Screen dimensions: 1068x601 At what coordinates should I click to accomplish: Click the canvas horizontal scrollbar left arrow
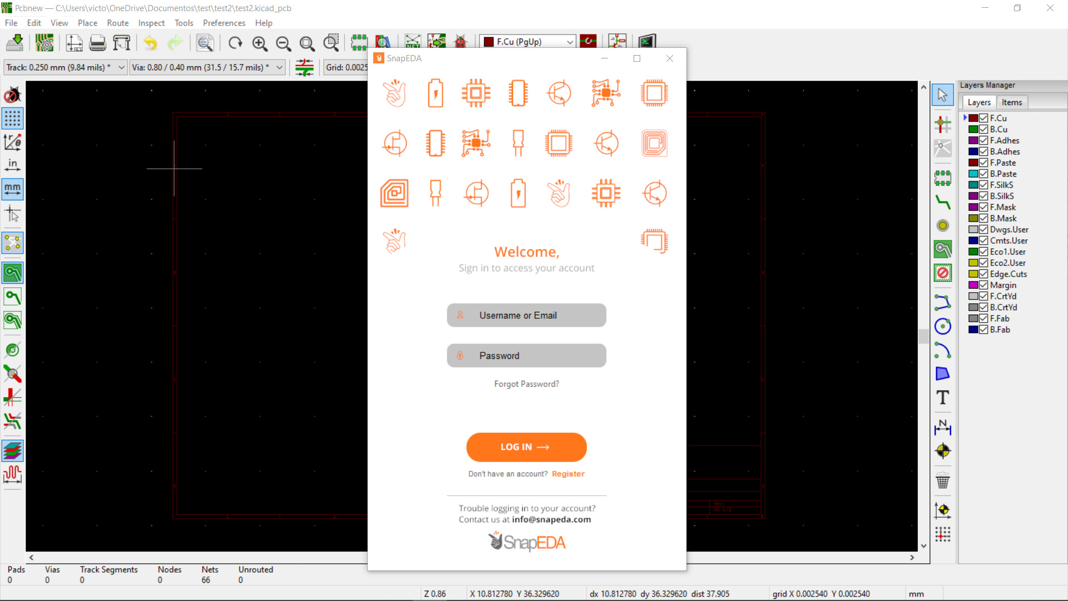pos(31,557)
